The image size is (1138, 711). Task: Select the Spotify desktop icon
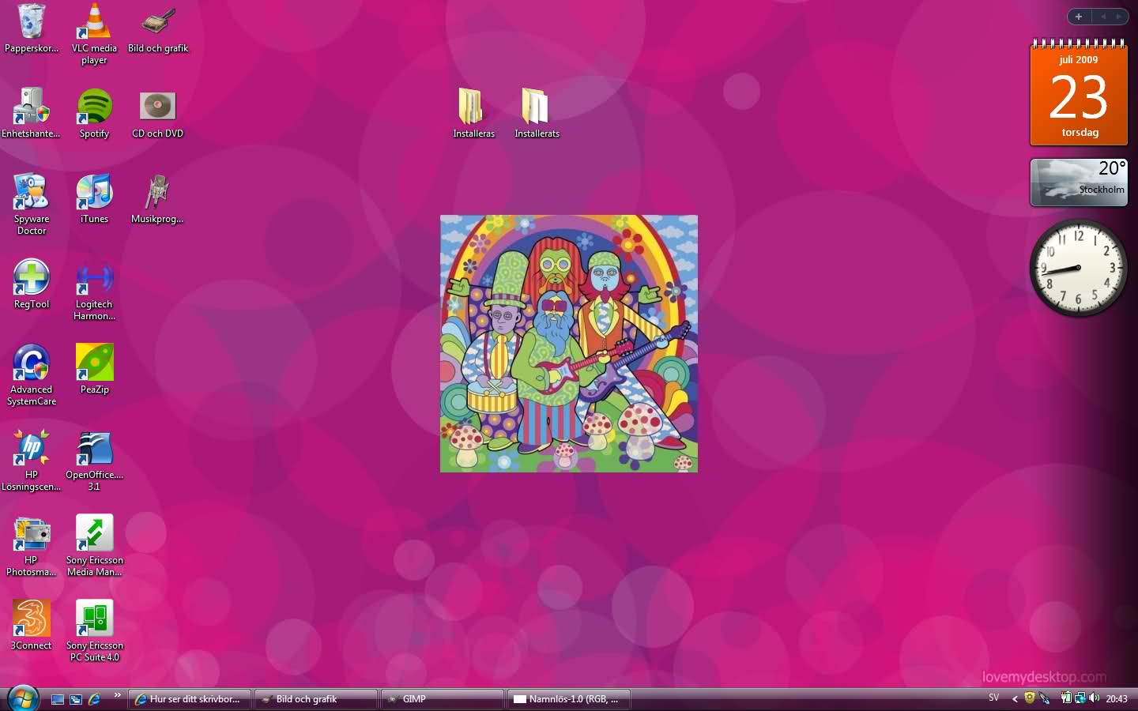94,112
